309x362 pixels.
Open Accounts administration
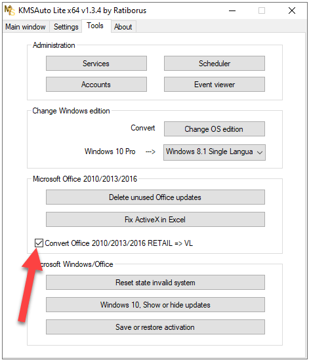[96, 84]
